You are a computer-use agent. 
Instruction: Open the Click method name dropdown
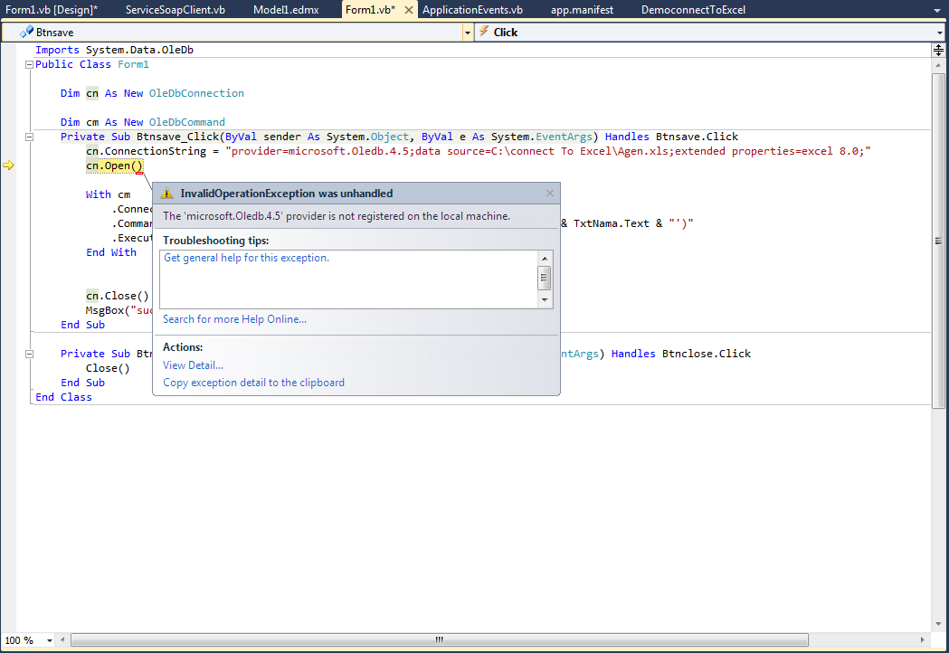click(x=939, y=32)
